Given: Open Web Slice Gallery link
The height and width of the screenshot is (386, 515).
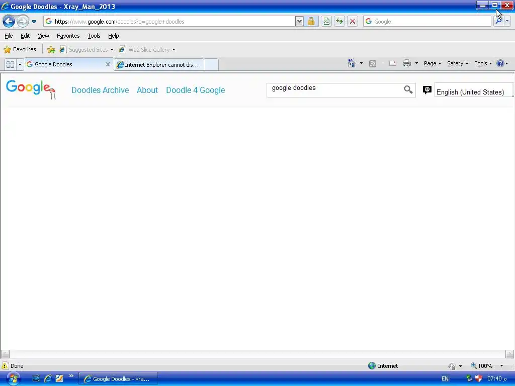Looking at the screenshot, I should (144, 50).
